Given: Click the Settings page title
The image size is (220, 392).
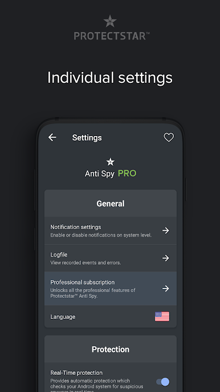Looking at the screenshot, I should (x=87, y=138).
